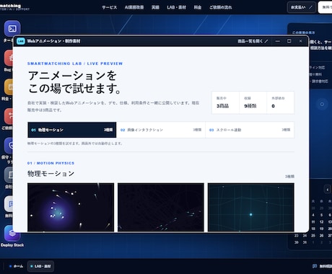Click the chat icon in bottom-right taskbar
This screenshot has height=274, width=332.
pyautogui.click(x=315, y=266)
